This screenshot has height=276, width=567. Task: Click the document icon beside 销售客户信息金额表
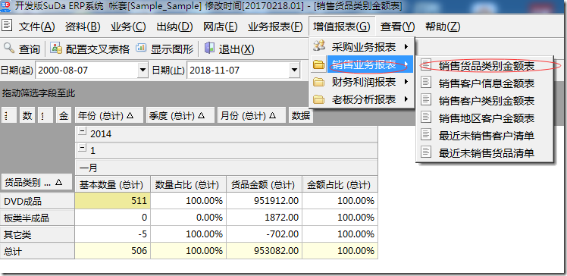coord(427,83)
